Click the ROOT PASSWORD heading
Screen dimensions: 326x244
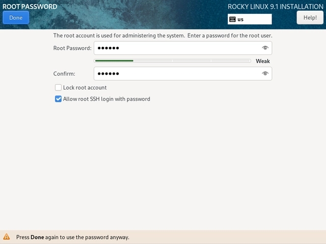(x=30, y=7)
